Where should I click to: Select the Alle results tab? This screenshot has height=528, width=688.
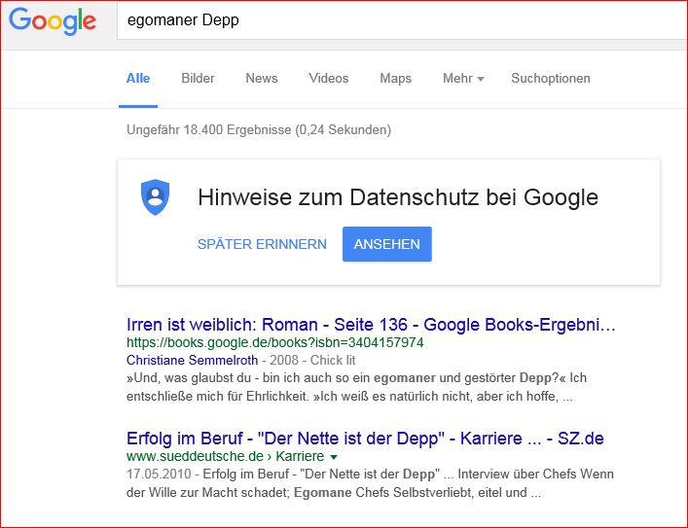click(x=138, y=79)
